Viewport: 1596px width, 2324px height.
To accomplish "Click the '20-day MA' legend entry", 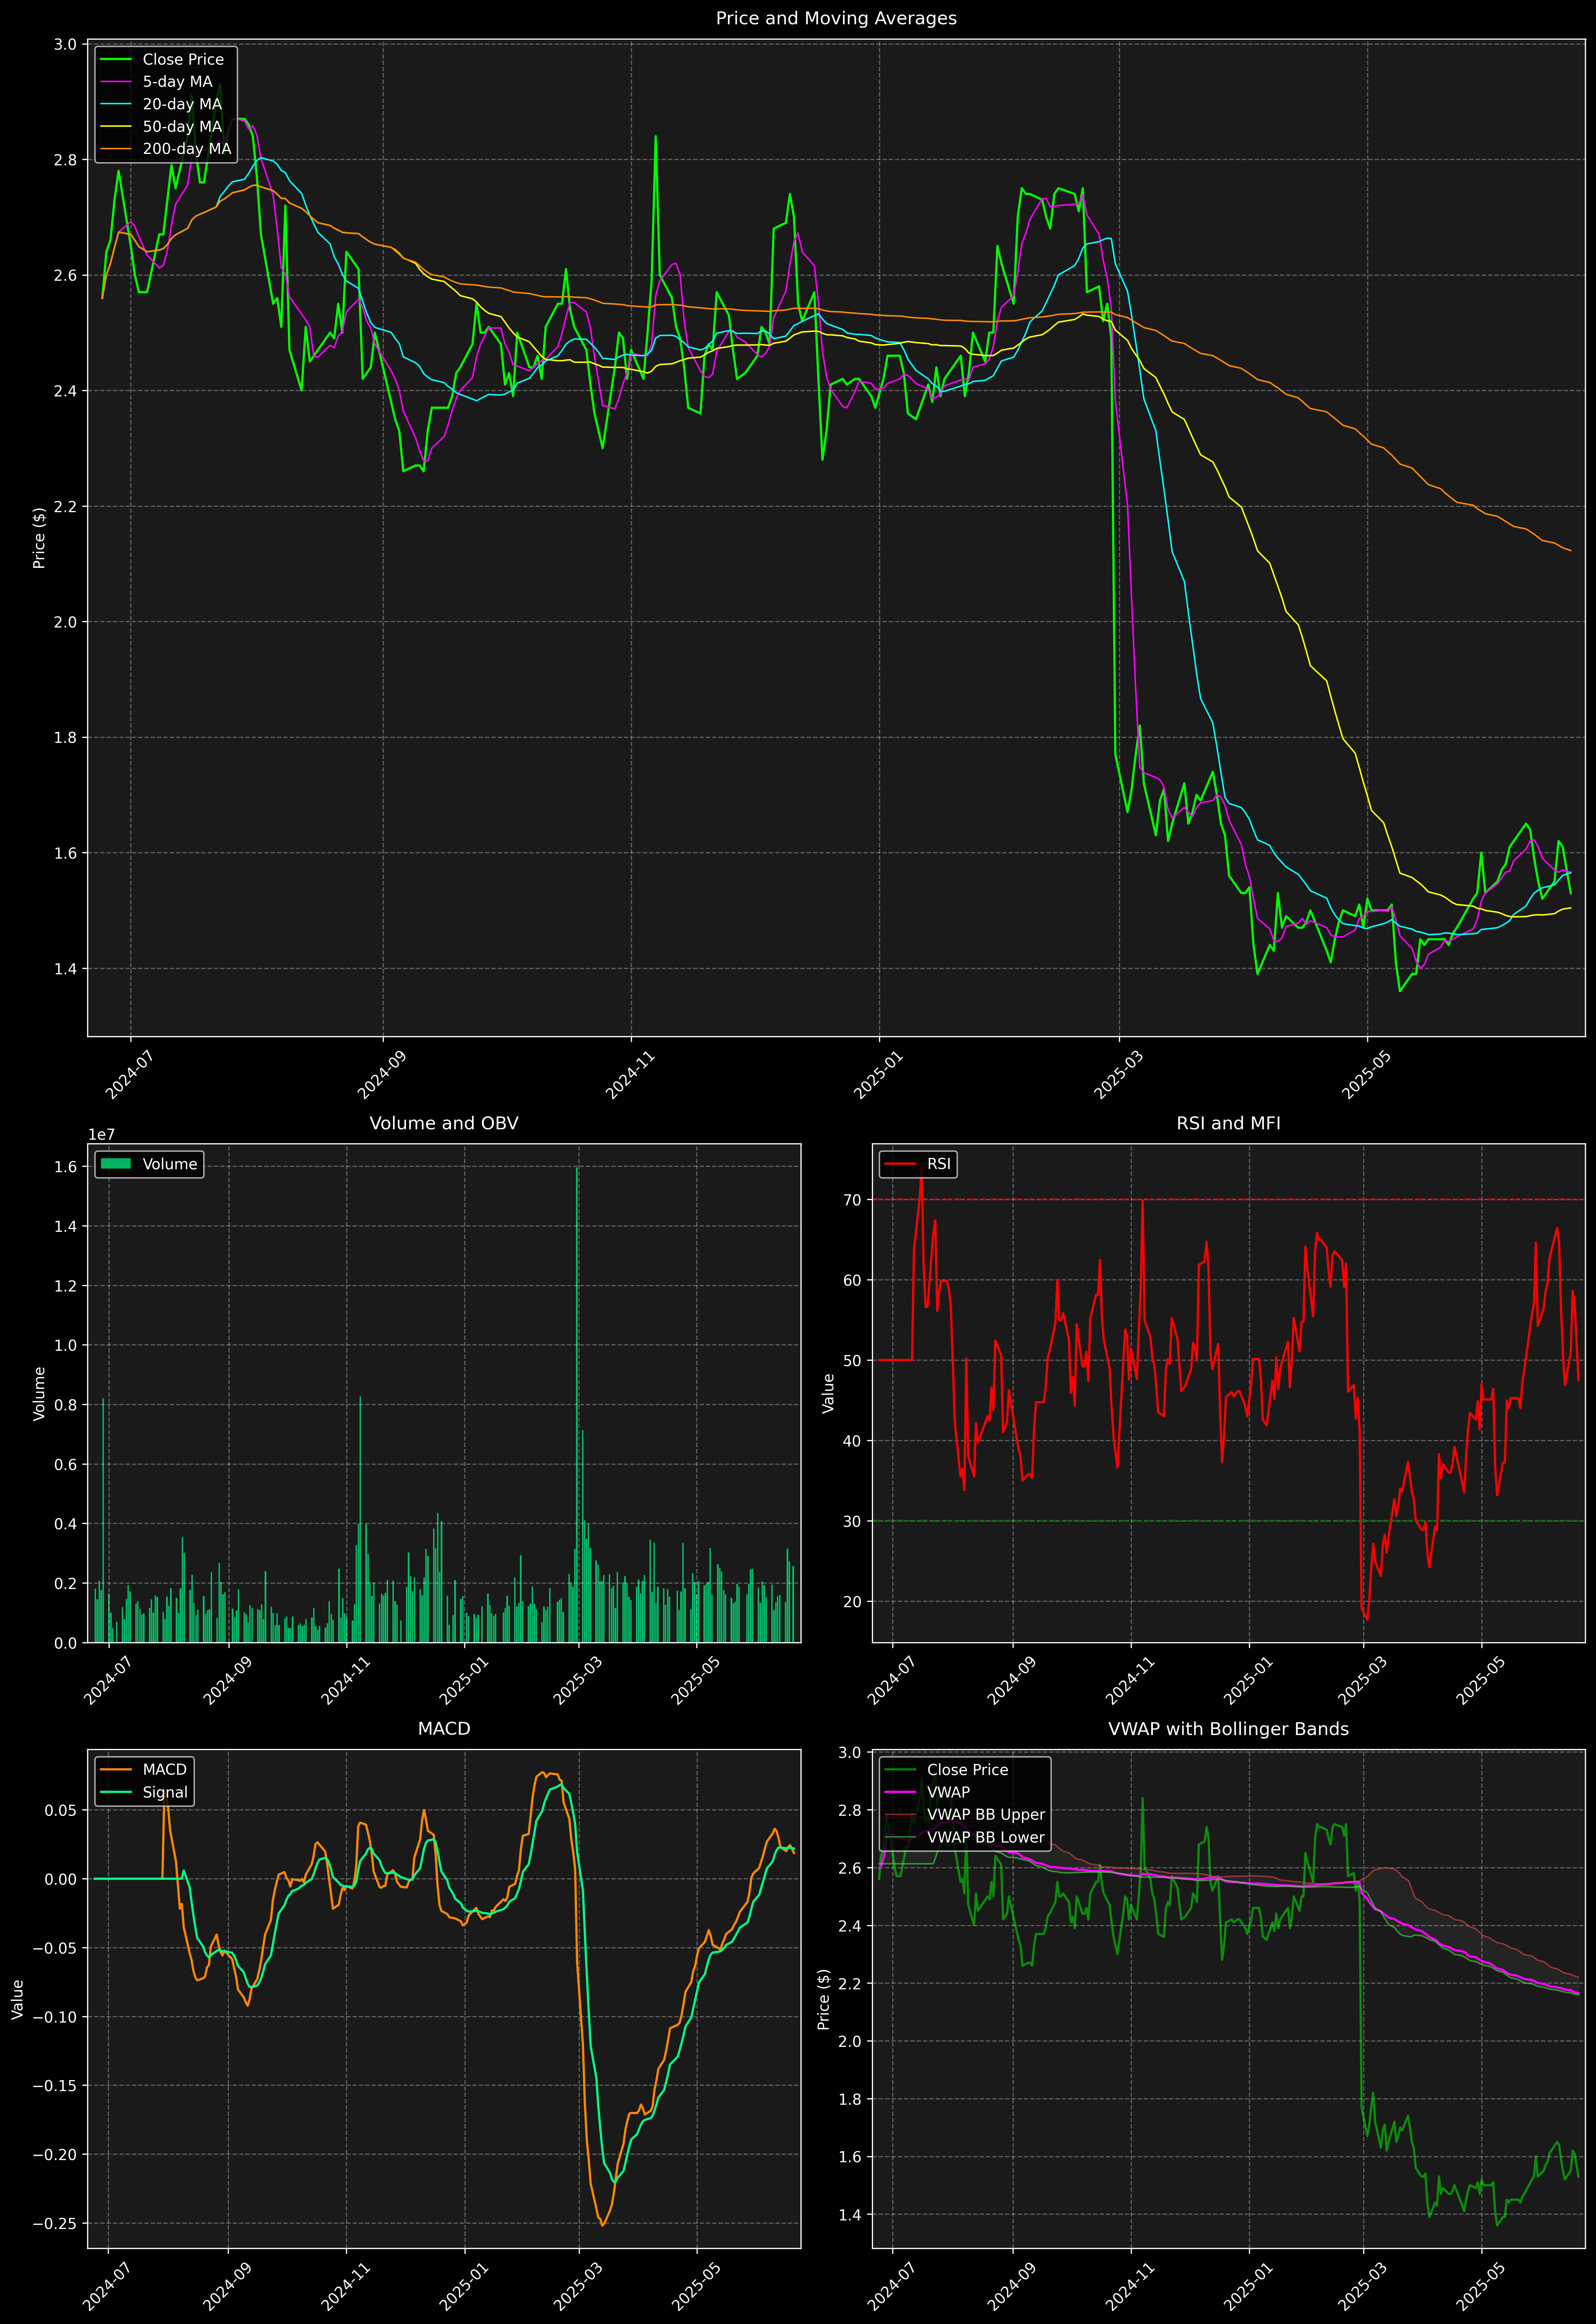I will click(182, 104).
